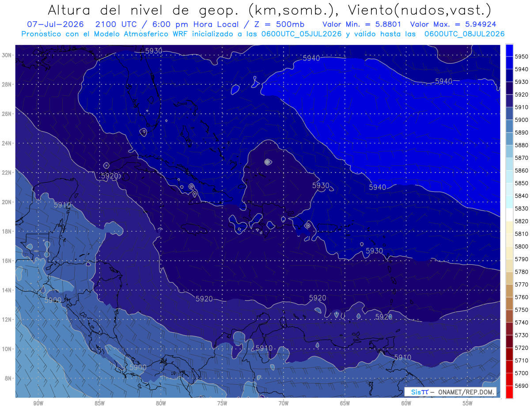Click the 70W longitude axis label
Screen dimensions: 530x409
[284, 403]
